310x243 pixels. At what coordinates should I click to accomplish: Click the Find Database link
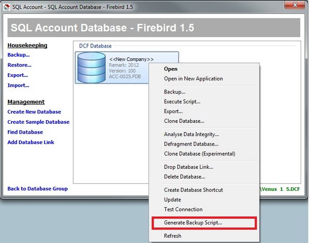tap(25, 132)
